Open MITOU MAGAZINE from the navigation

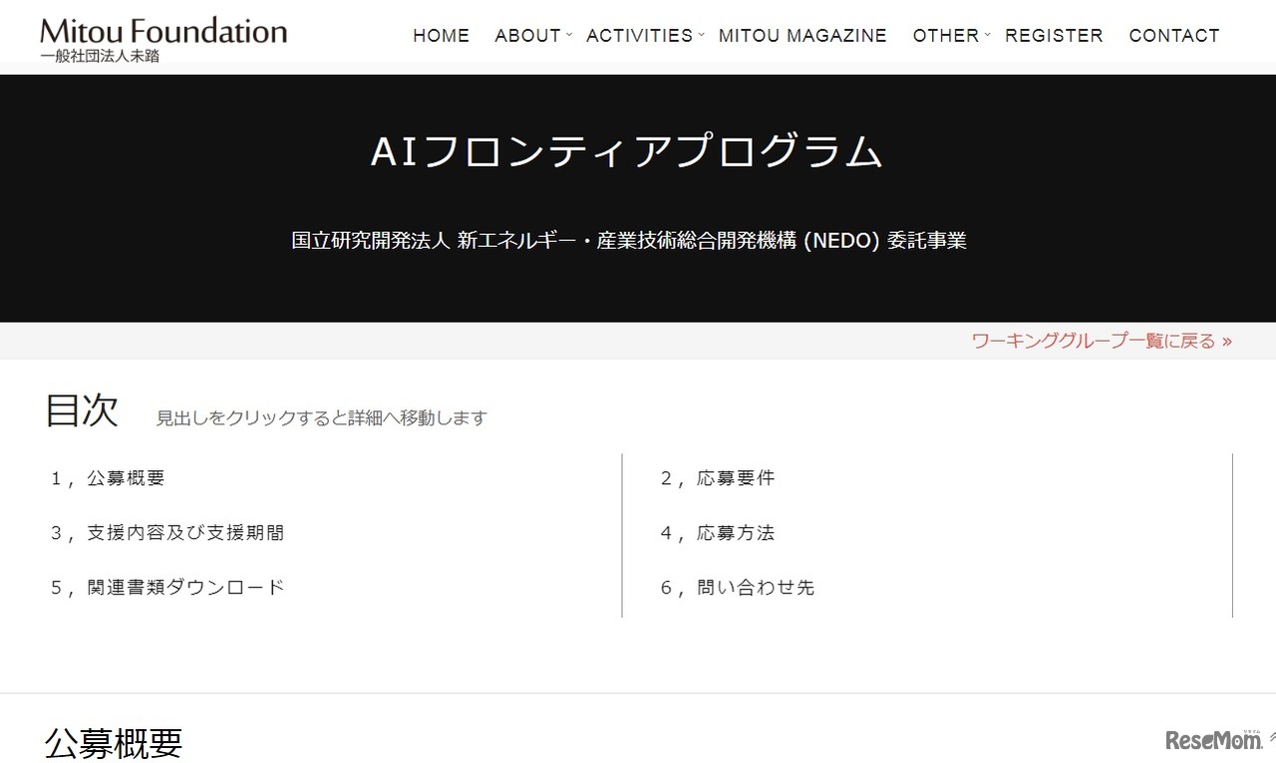[x=802, y=35]
